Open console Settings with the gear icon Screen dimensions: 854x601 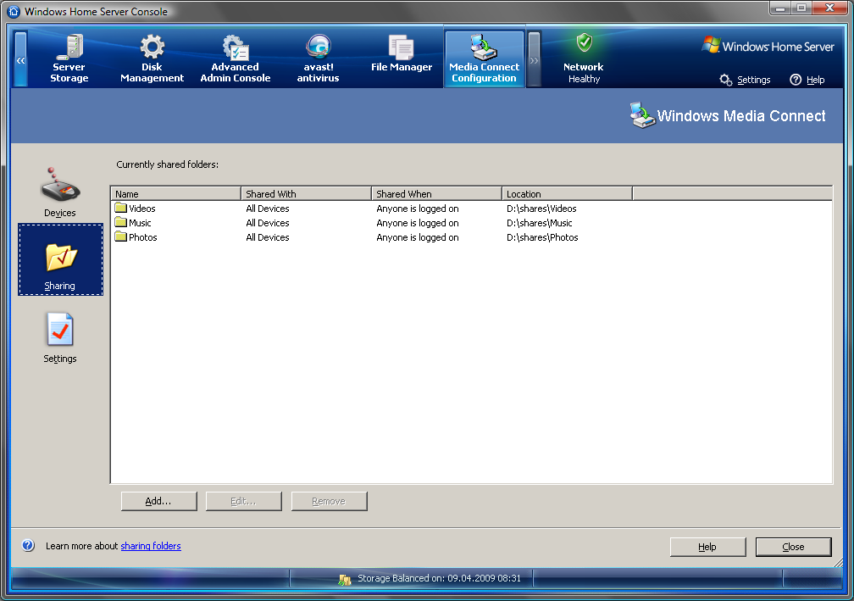coord(745,80)
